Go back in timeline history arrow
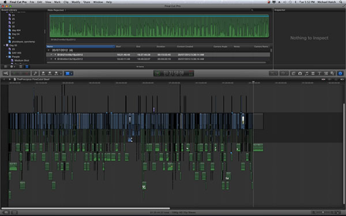The image size is (346, 216). (x=4, y=79)
